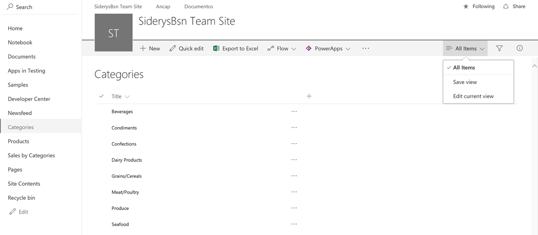Click the ST site logo tile
Image resolution: width=538 pixels, height=235 pixels.
pyautogui.click(x=113, y=33)
